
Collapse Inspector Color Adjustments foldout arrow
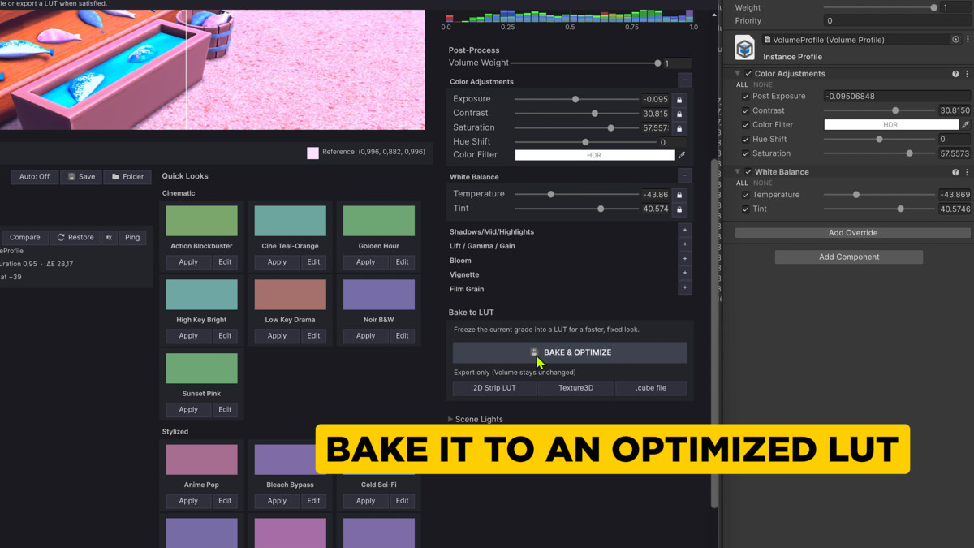pos(738,74)
